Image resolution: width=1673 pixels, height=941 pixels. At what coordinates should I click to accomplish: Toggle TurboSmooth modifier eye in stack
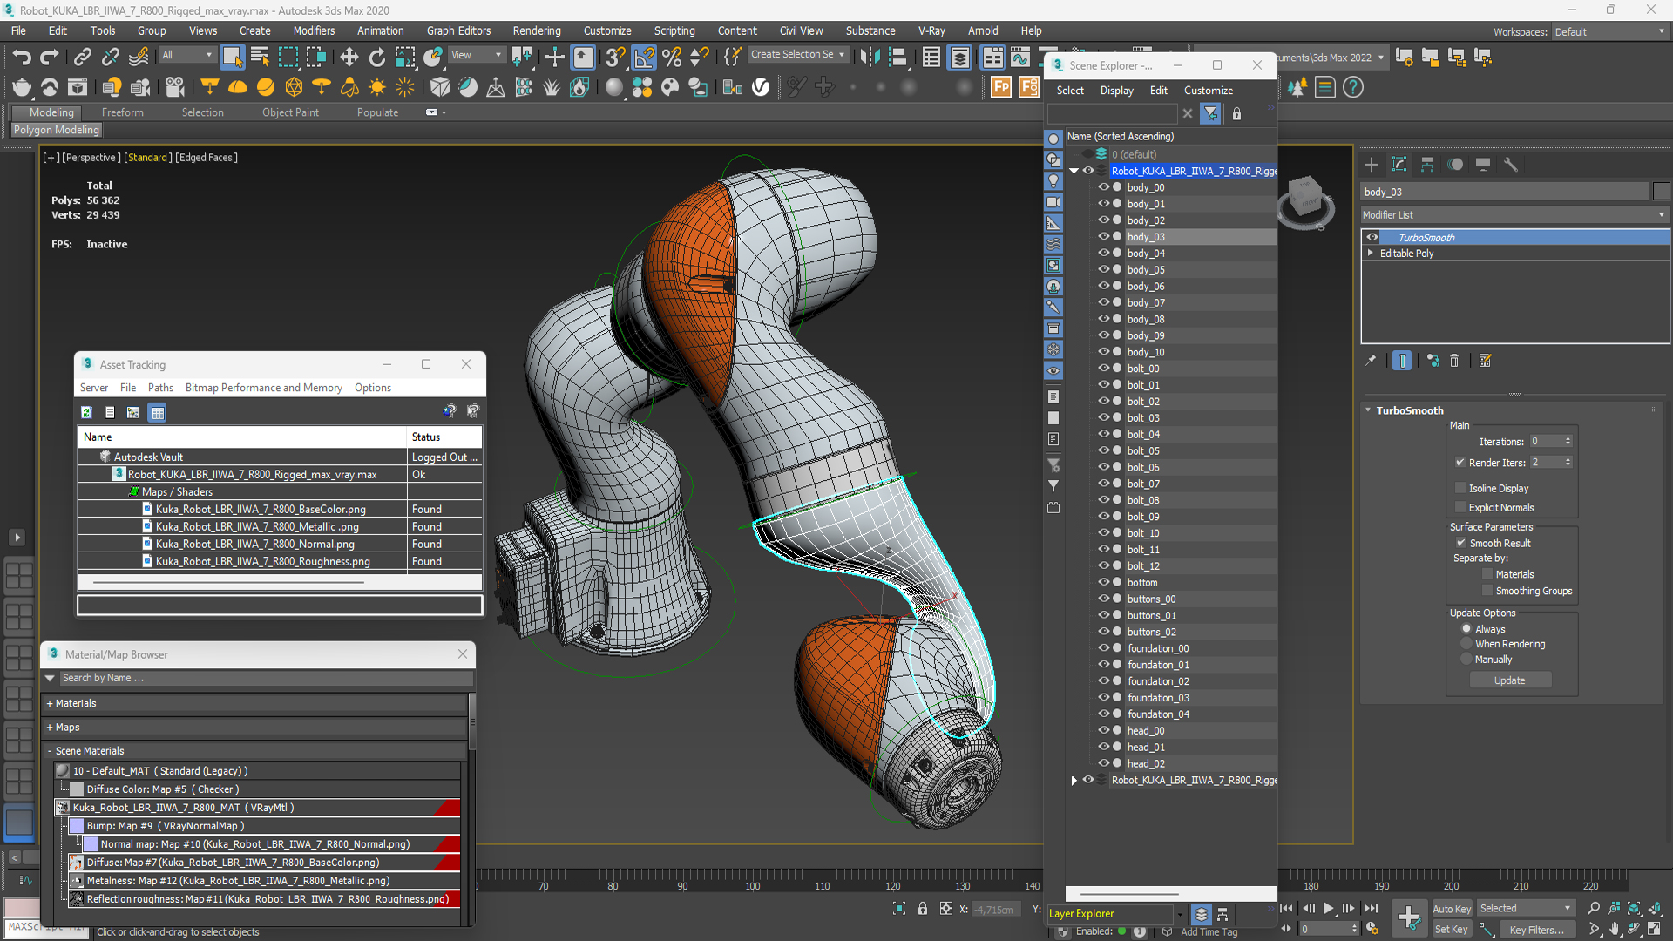[x=1372, y=237]
